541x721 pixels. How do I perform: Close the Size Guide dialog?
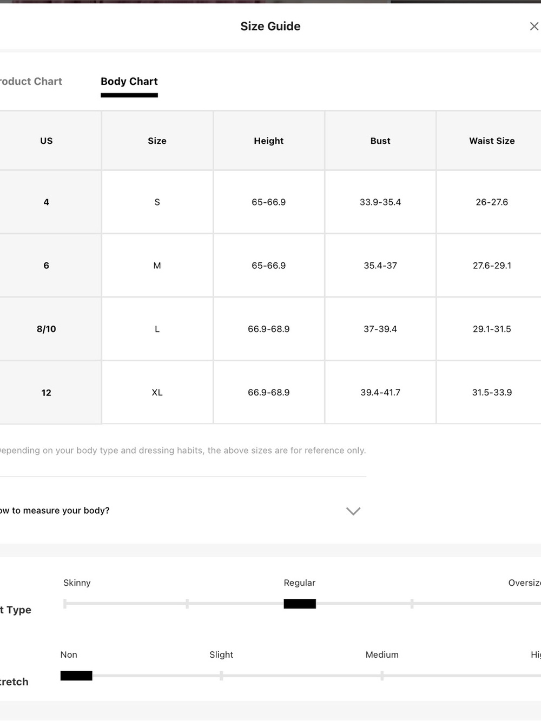point(534,27)
